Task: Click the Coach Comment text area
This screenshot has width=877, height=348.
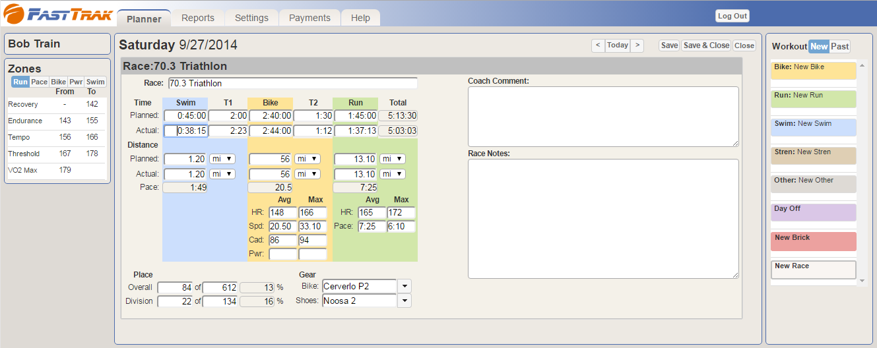Action: (x=602, y=117)
